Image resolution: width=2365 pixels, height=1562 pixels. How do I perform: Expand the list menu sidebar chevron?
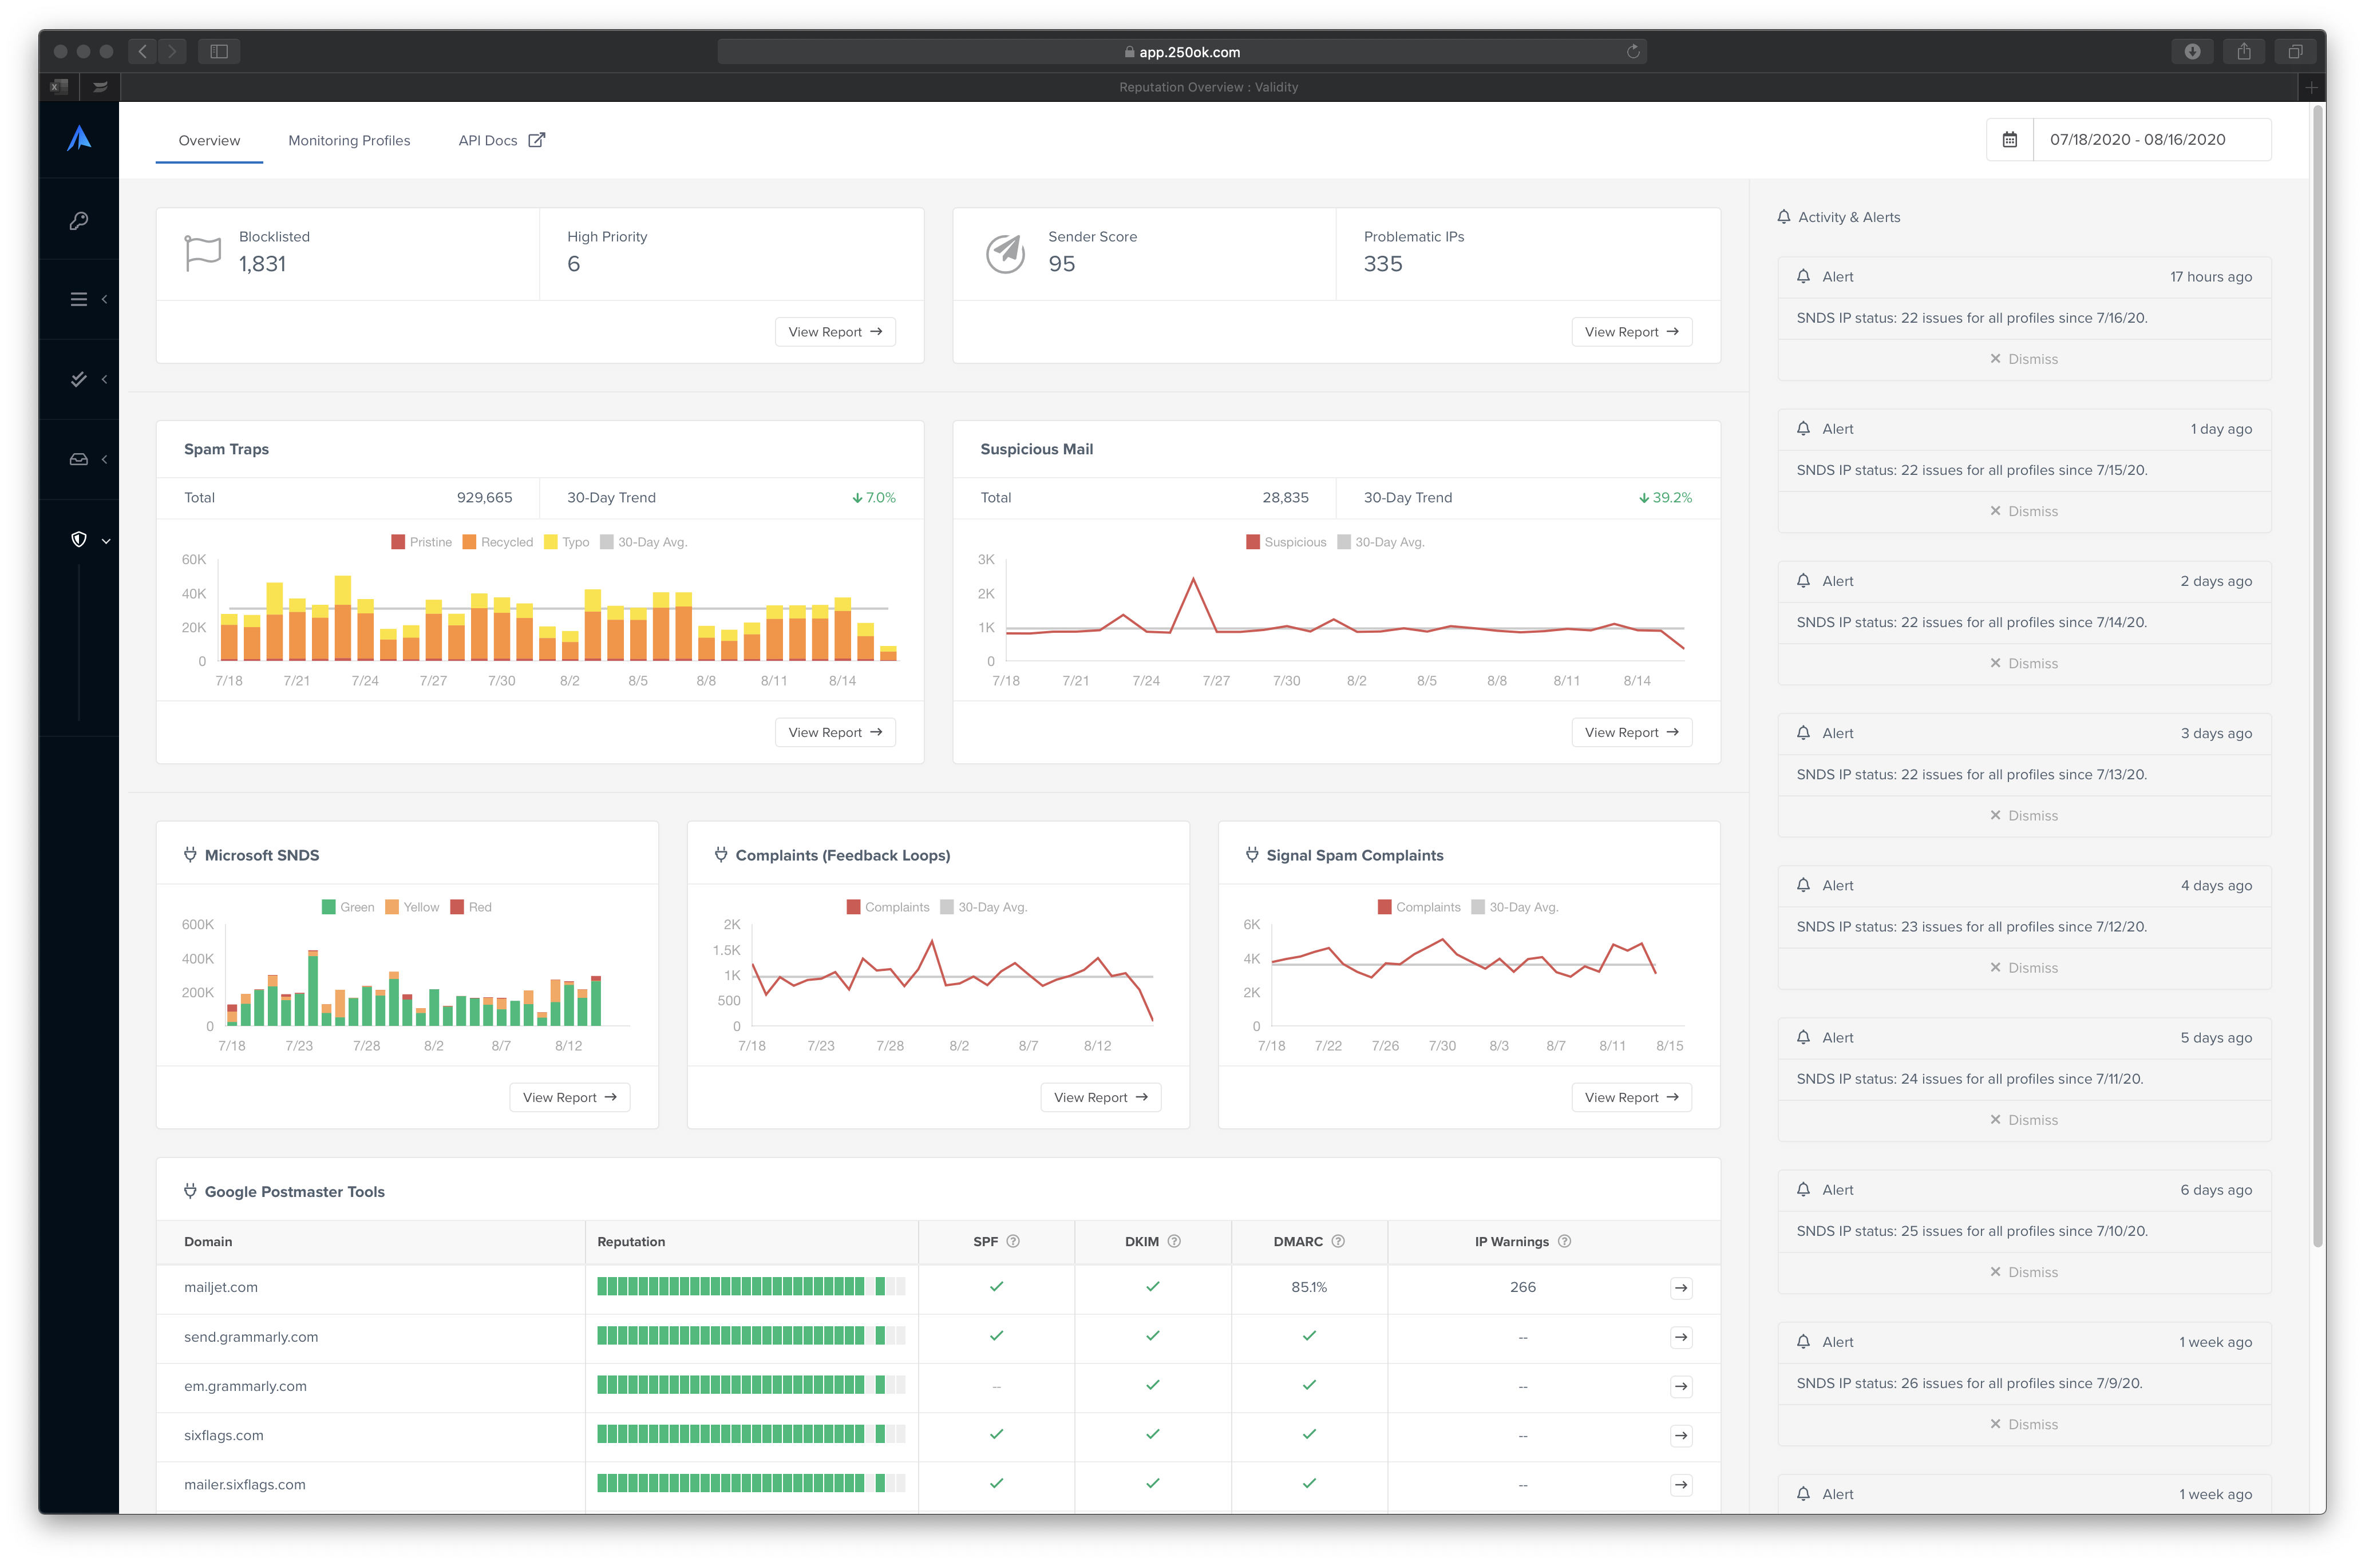pyautogui.click(x=105, y=299)
